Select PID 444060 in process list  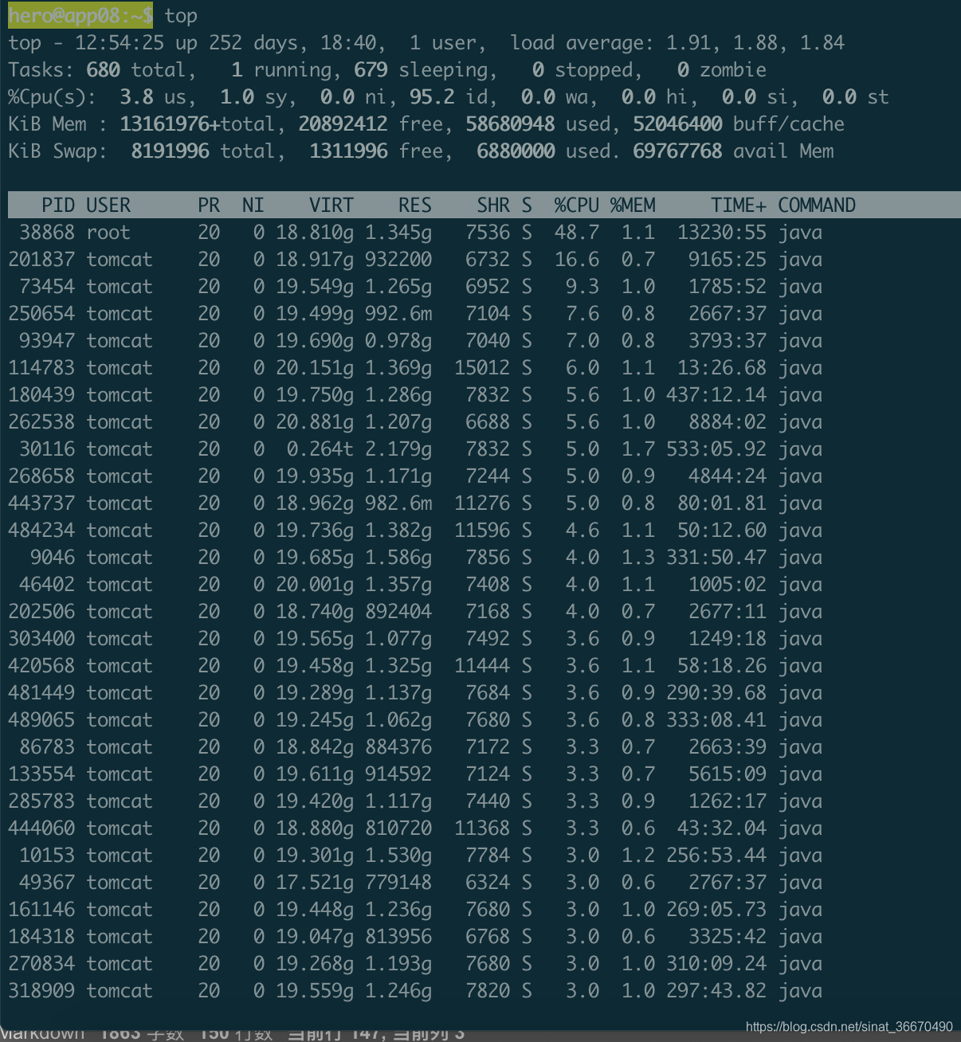pos(41,828)
